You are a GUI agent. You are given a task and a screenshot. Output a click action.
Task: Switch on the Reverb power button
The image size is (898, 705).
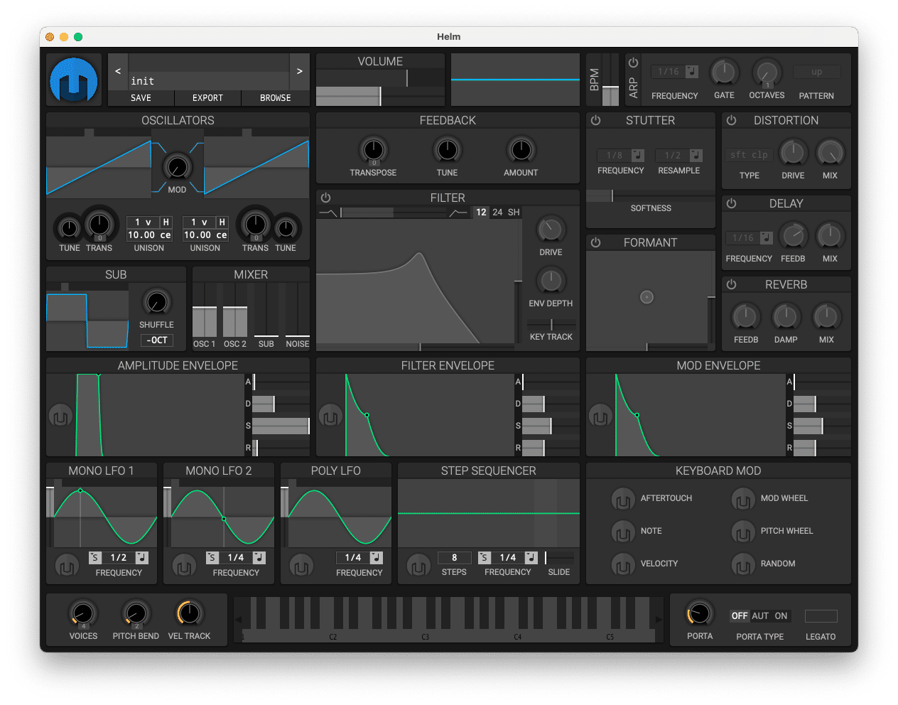point(732,285)
